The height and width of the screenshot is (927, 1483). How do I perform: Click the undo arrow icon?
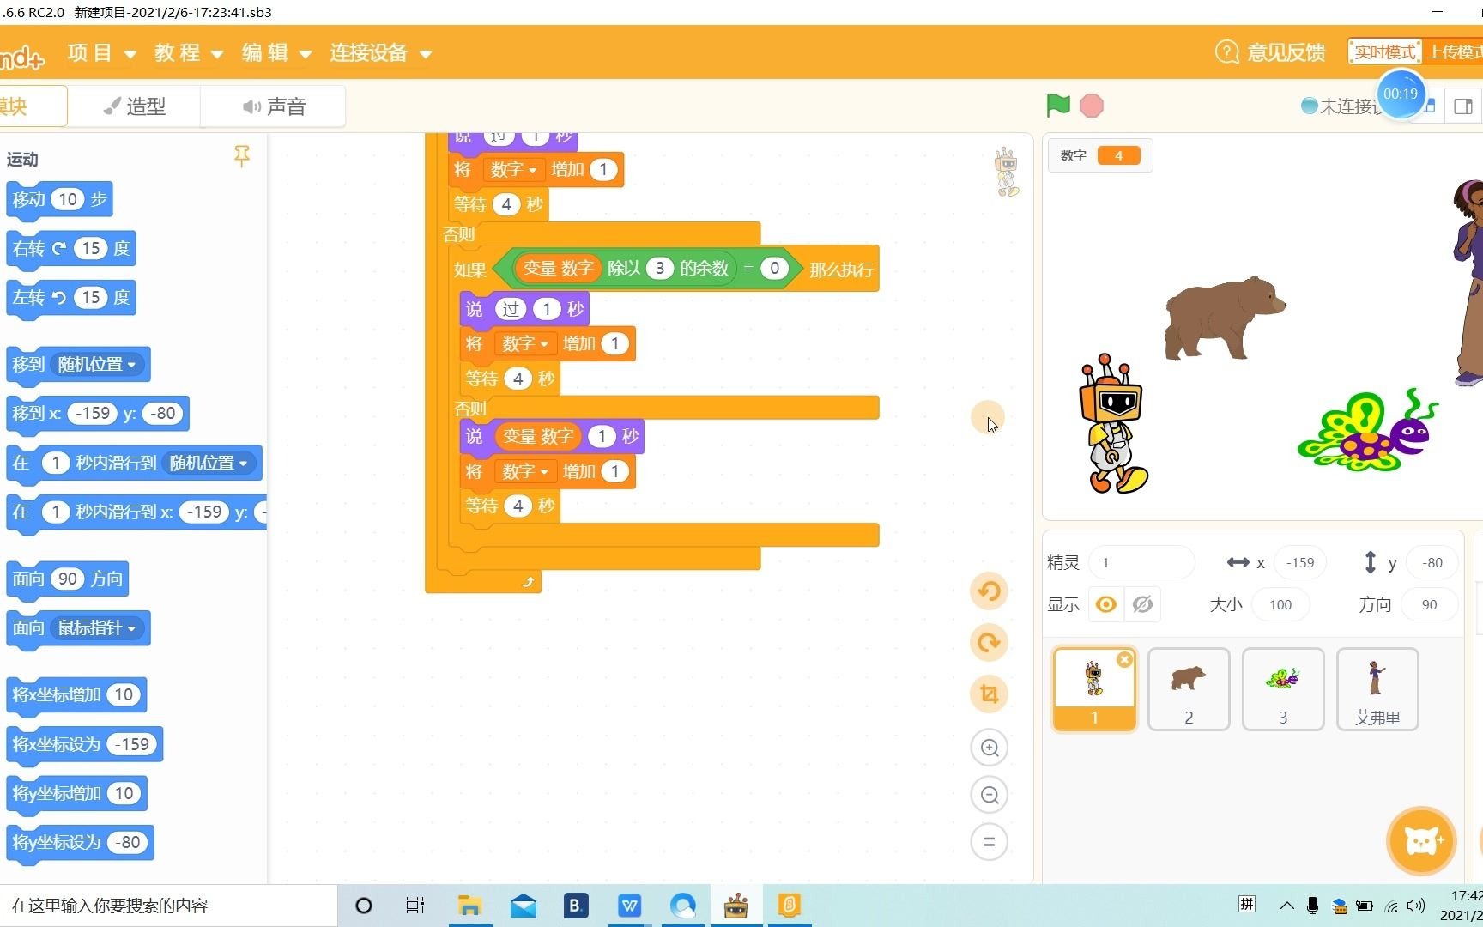[x=989, y=591]
